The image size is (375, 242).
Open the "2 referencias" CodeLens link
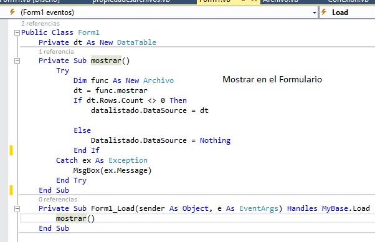click(x=40, y=24)
